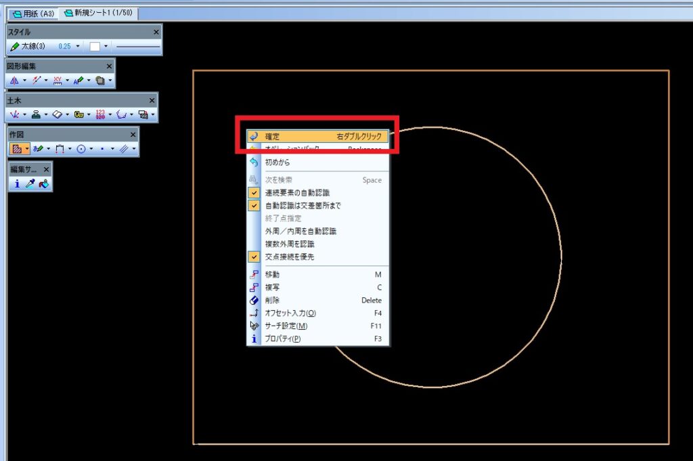Screen dimensions: 693x461
Task: Open the line width 0.25 dropdown
Action: click(78, 47)
